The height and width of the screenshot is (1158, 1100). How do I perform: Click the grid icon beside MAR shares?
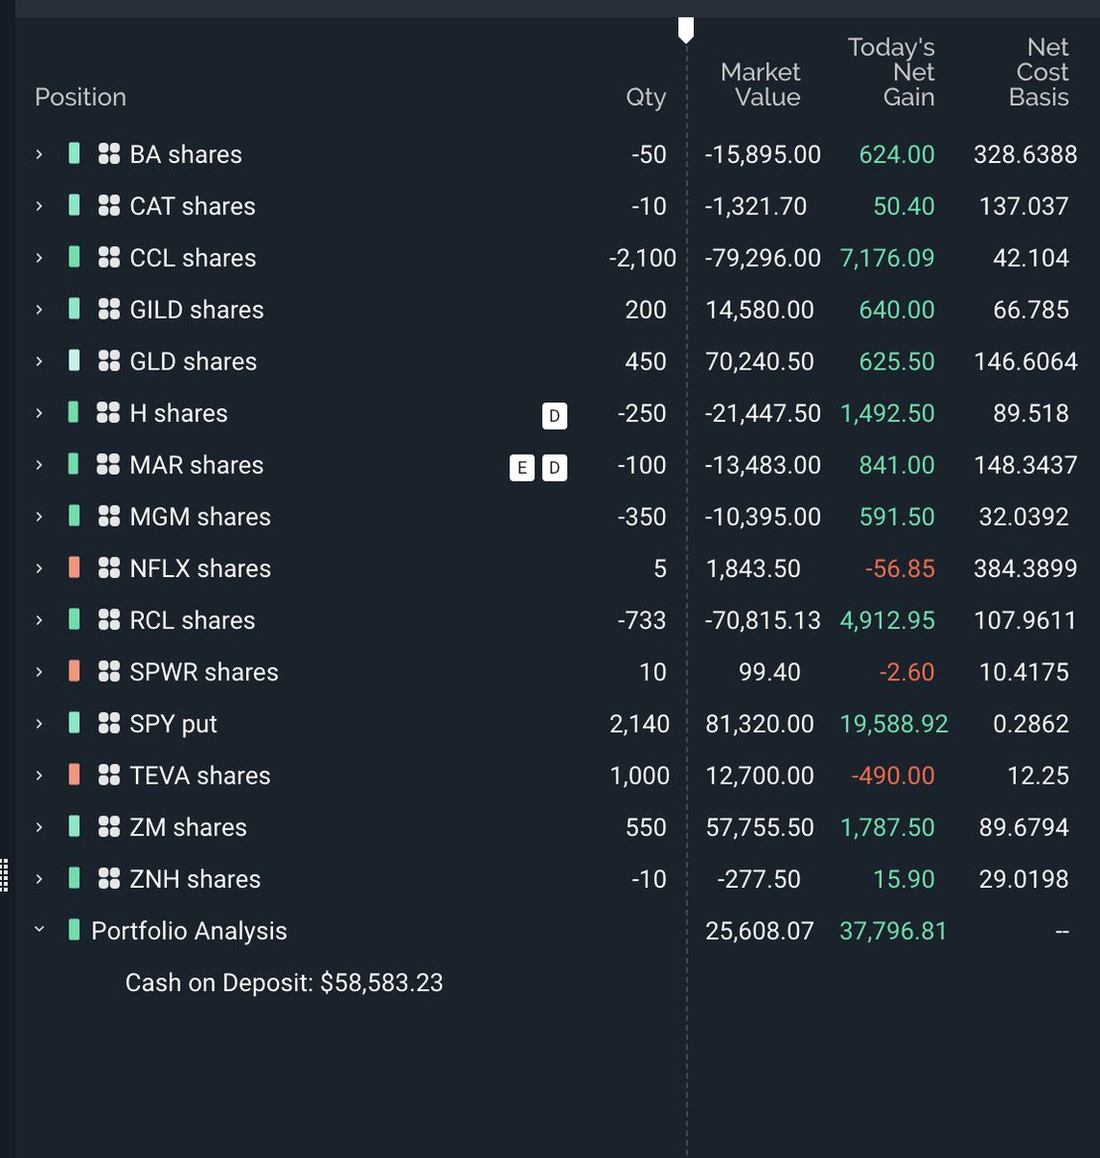pyautogui.click(x=109, y=464)
